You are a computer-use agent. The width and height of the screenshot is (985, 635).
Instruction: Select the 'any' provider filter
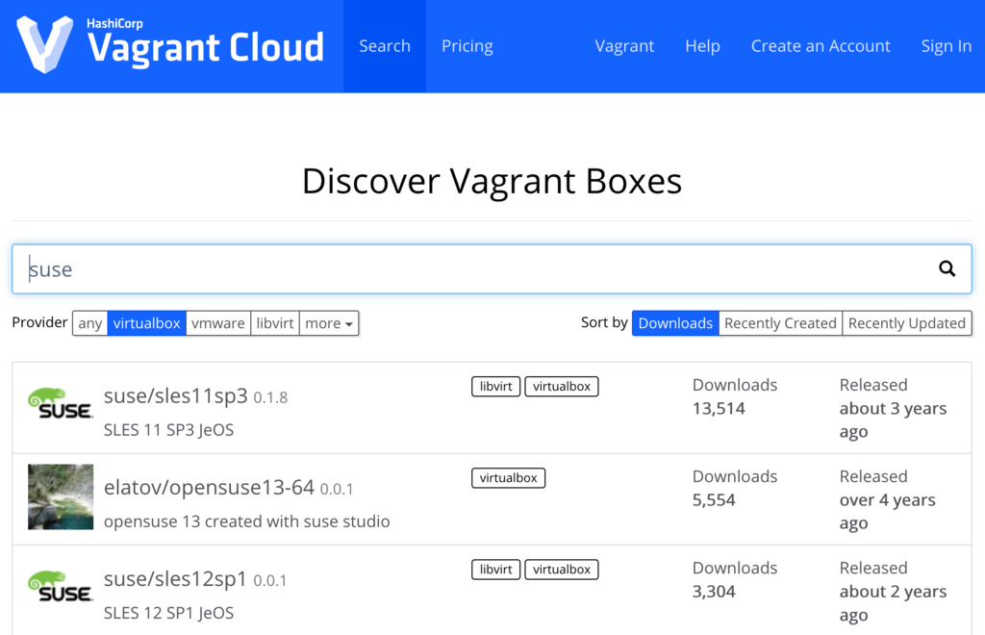pyautogui.click(x=89, y=322)
